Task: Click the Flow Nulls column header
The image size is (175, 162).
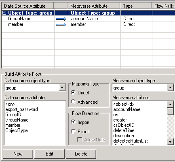Action: (164, 6)
